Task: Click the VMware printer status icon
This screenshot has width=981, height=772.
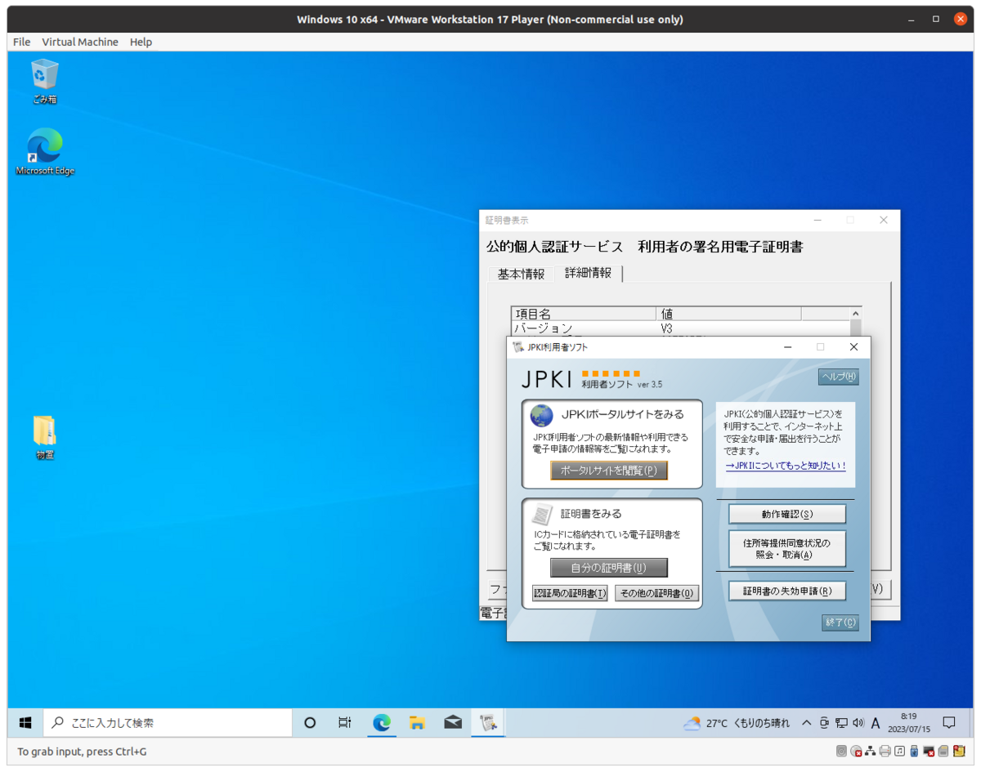Action: coord(885,751)
